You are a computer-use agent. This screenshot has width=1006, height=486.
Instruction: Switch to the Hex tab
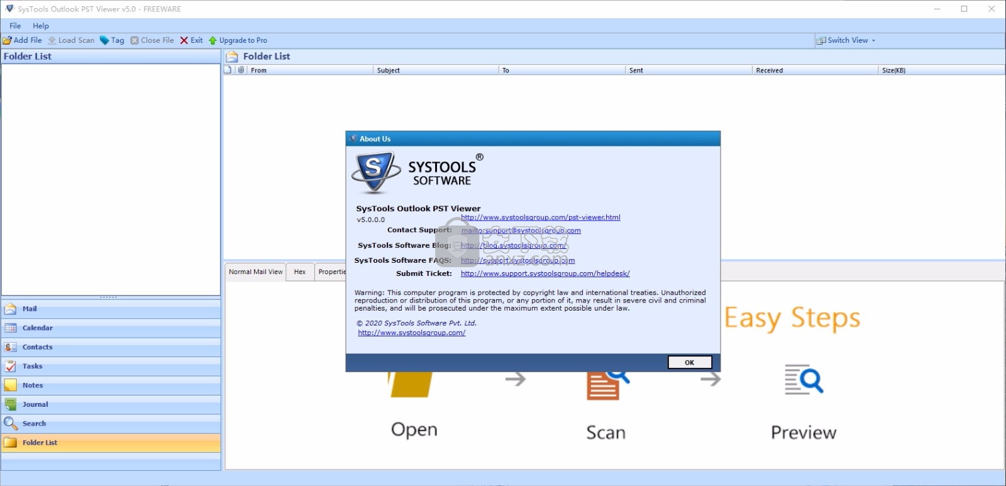pyautogui.click(x=300, y=272)
